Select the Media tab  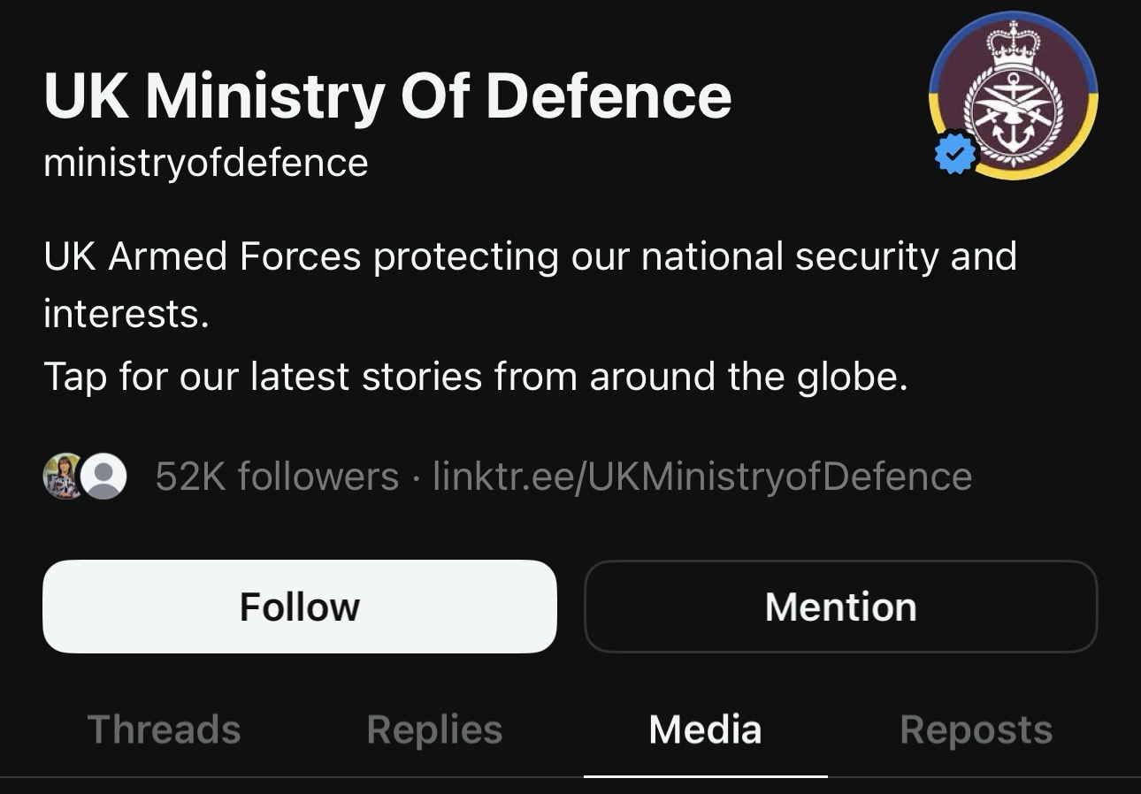(705, 730)
